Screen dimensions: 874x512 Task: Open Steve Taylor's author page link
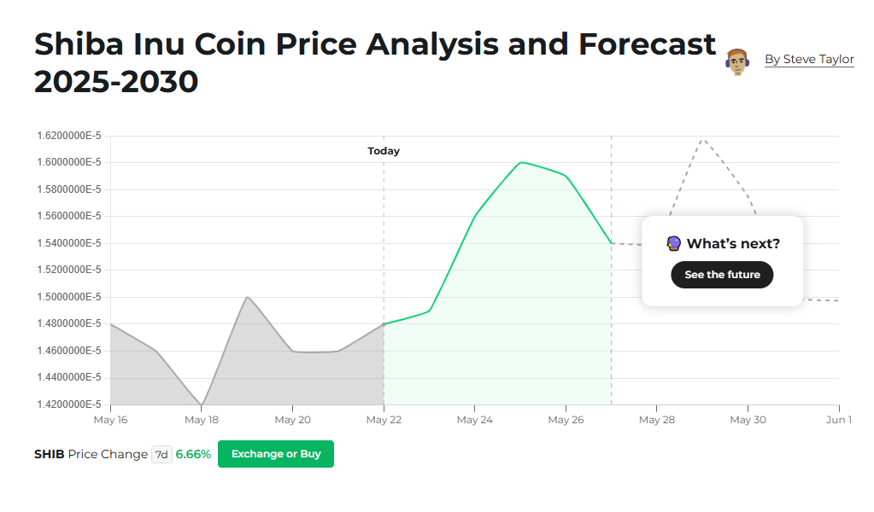[x=809, y=59]
